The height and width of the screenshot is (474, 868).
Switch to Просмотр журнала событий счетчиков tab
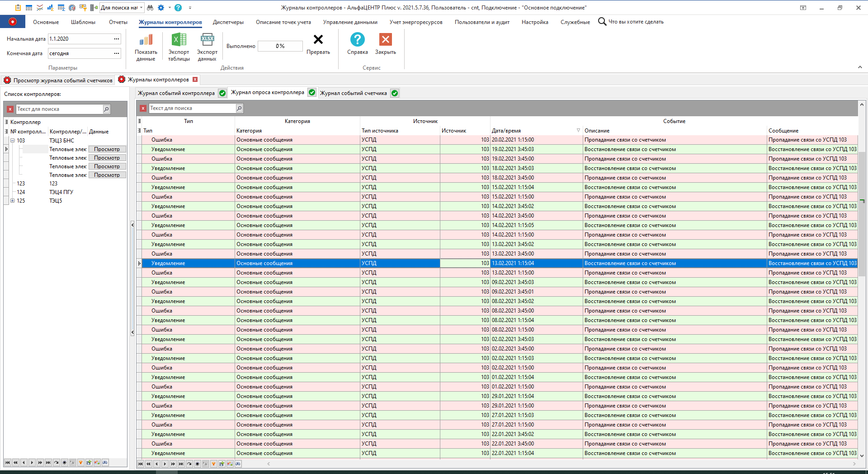[x=62, y=81]
